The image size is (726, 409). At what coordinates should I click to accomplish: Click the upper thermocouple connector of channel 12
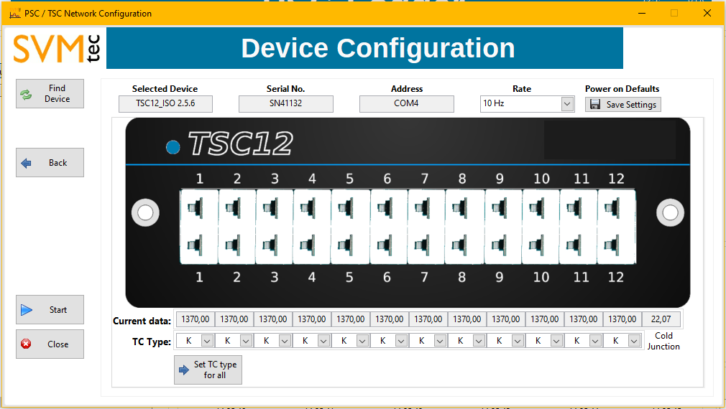pyautogui.click(x=612, y=207)
